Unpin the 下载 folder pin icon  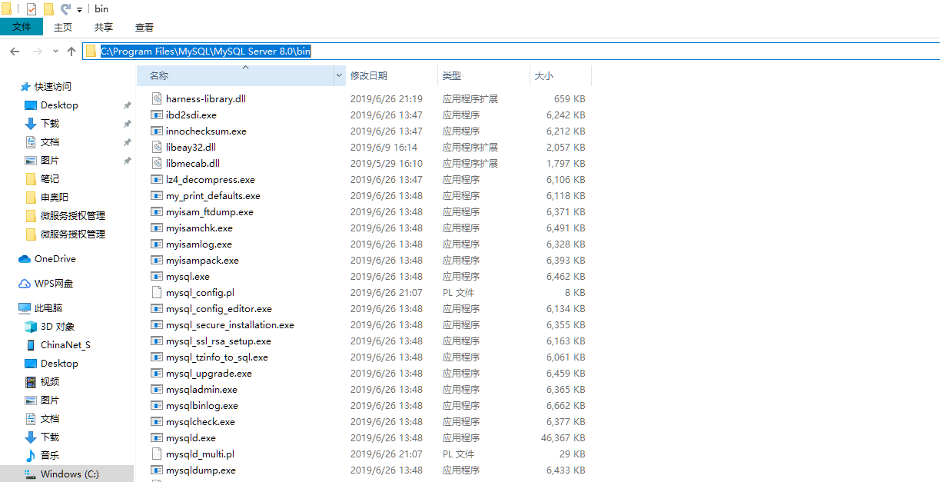128,123
